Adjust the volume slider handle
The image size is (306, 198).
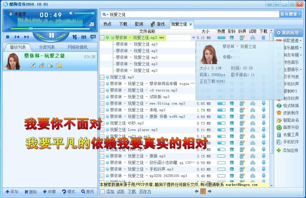(93, 13)
